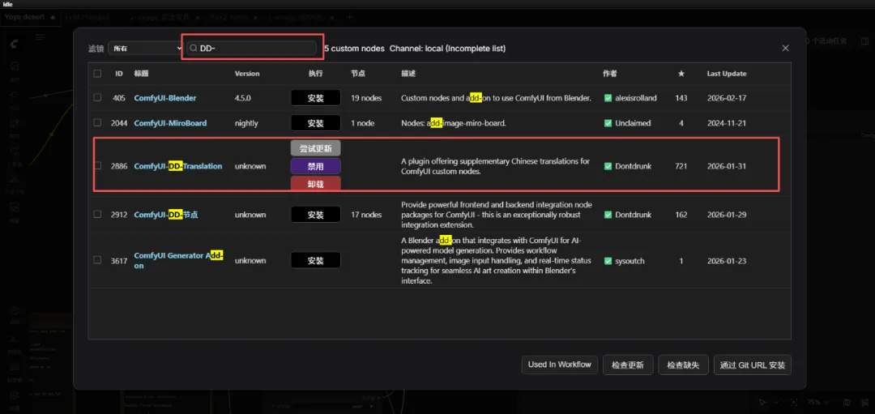This screenshot has width=875, height=414.
Task: Install ComfyUI-Blender with its 安装 button
Action: (x=315, y=98)
